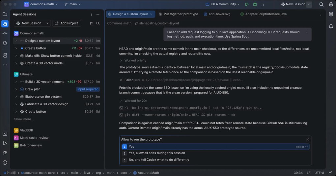Open the Git tool window icon

pyautogui.click(x=5, y=153)
